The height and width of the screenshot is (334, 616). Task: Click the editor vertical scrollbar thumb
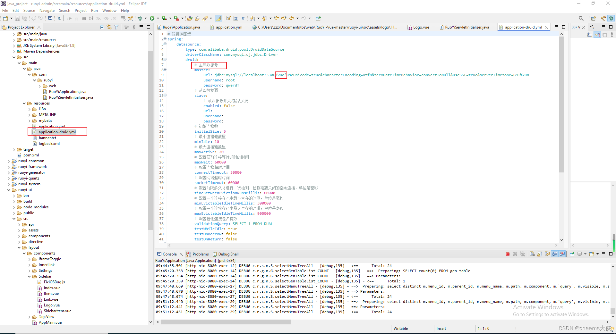[561, 105]
